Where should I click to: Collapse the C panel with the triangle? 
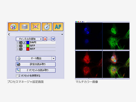[62, 34]
